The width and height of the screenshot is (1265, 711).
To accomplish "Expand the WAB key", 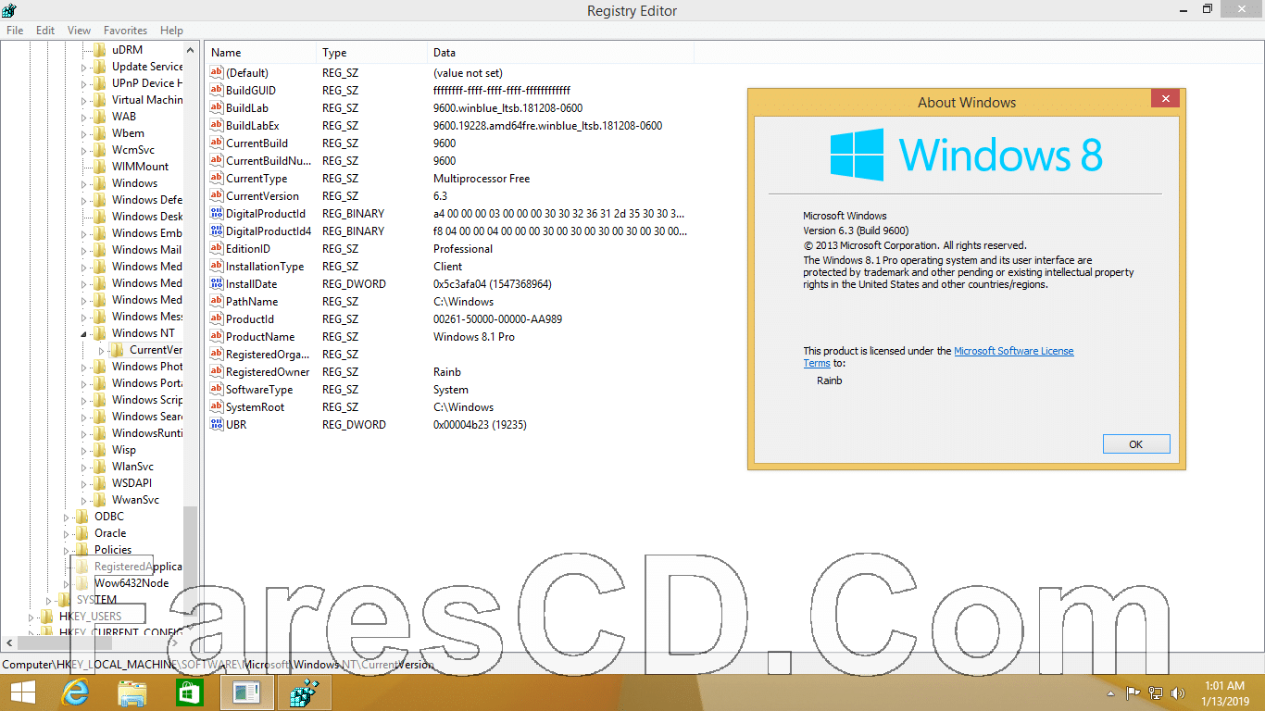I will pos(83,117).
